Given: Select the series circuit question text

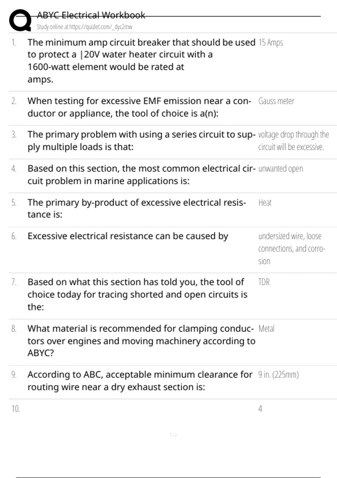Looking at the screenshot, I should (141, 141).
